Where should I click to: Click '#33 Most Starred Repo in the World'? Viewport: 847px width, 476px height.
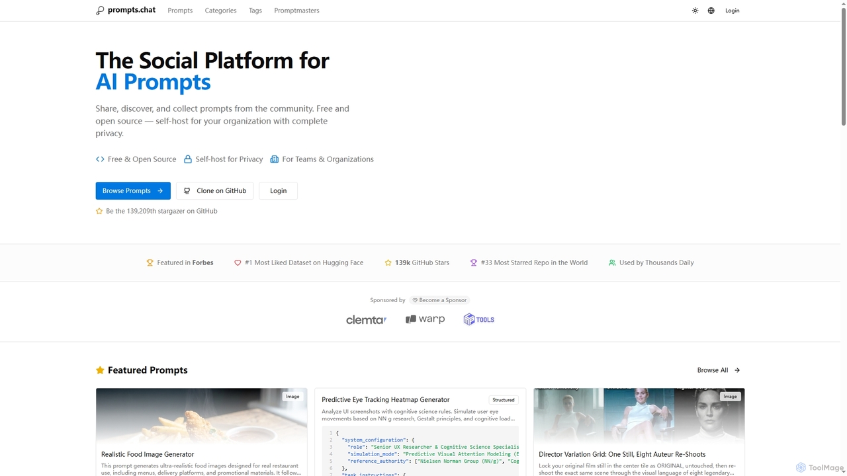point(534,262)
